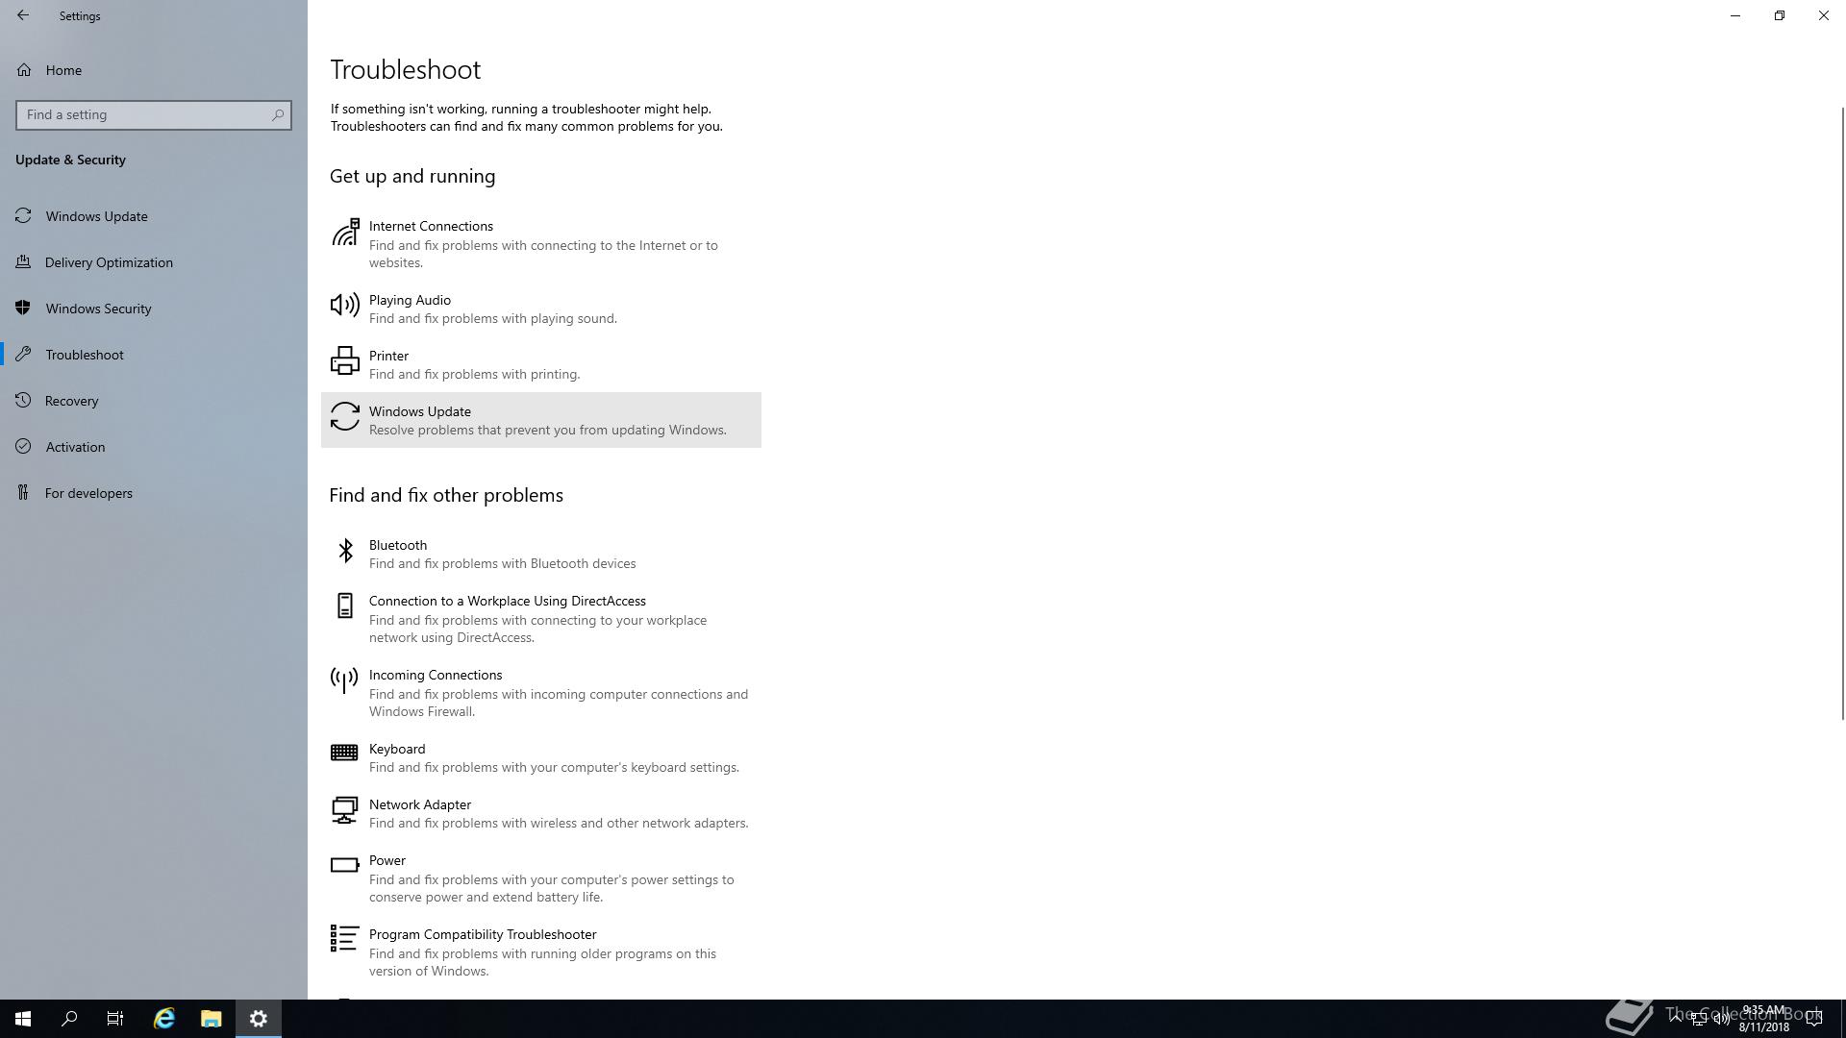1846x1038 pixels.
Task: Click the back arrow in Settings
Action: pyautogui.click(x=23, y=15)
